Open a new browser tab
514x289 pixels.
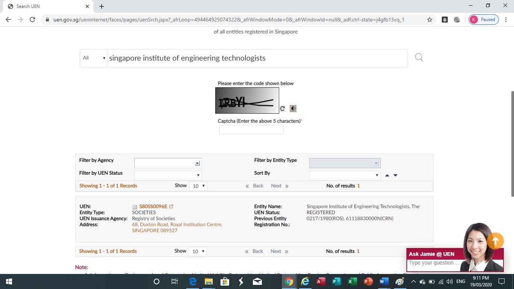pyautogui.click(x=102, y=6)
